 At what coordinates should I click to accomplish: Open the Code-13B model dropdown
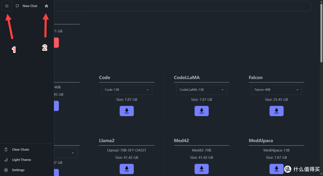pos(127,90)
